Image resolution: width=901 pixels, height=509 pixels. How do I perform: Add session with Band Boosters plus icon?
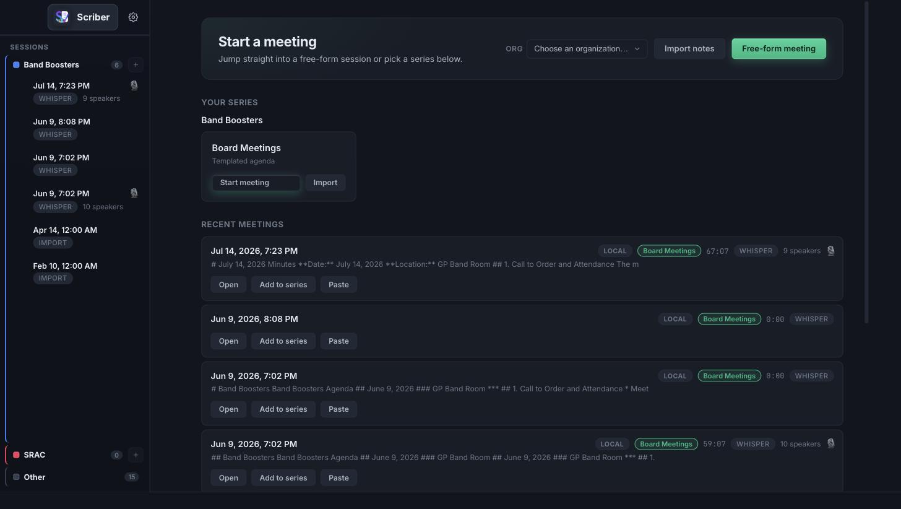(136, 65)
